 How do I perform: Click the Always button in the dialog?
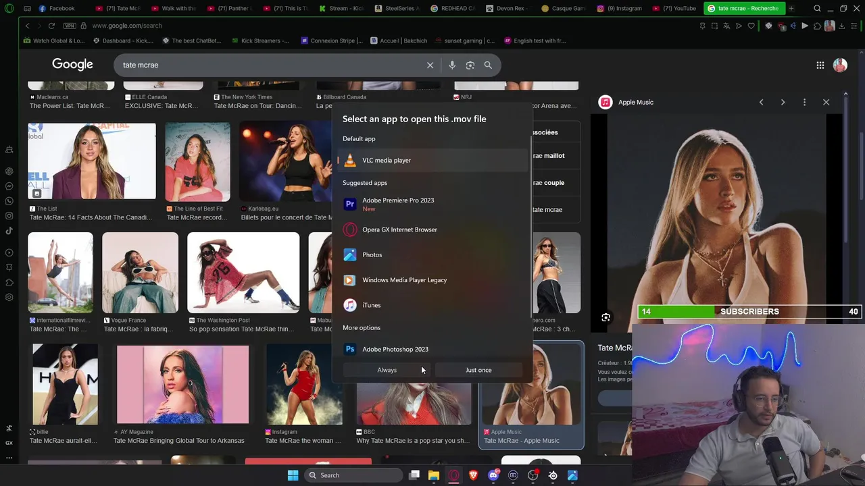[387, 370]
